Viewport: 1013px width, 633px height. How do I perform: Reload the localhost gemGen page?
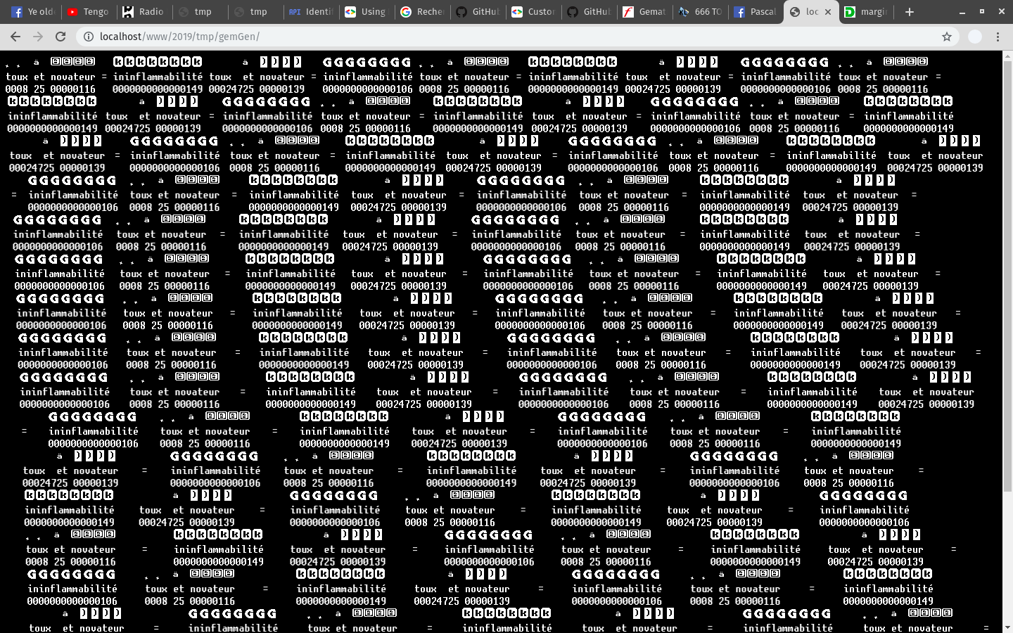coord(60,37)
